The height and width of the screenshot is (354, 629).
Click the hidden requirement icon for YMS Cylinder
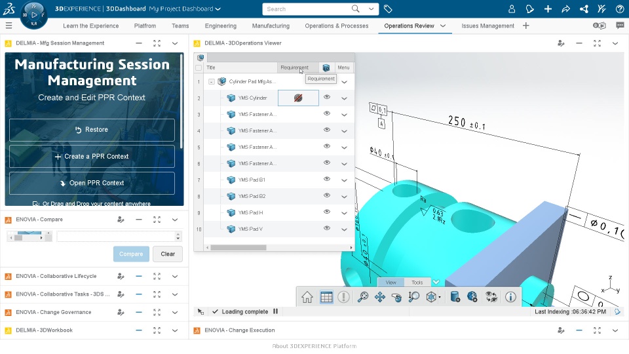coord(298,98)
